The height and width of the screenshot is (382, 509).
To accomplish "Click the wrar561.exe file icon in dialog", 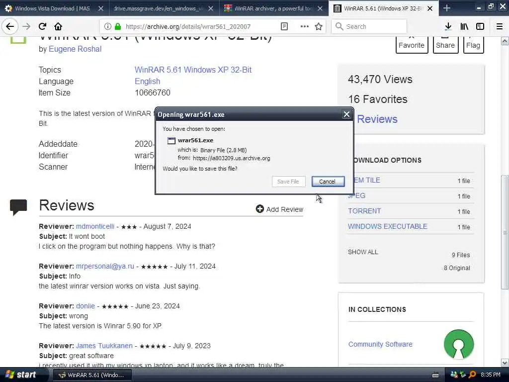I will coord(171,140).
